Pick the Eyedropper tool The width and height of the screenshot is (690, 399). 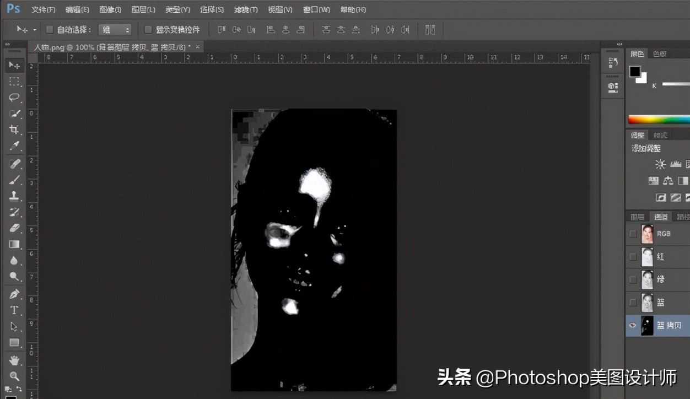pos(14,146)
